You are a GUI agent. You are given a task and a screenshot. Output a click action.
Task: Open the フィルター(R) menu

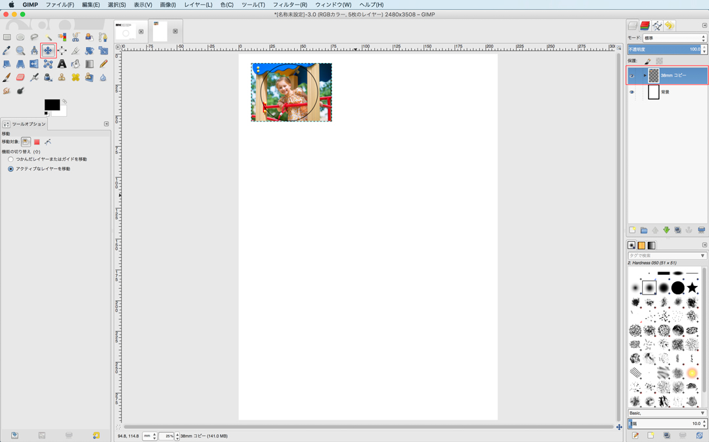click(x=290, y=5)
